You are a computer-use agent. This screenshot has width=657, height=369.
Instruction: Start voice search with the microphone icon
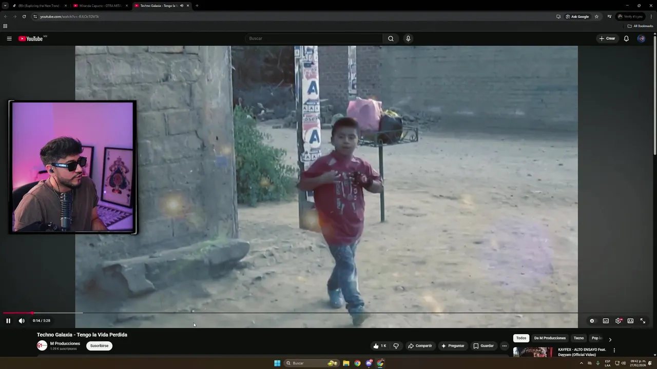(x=408, y=38)
